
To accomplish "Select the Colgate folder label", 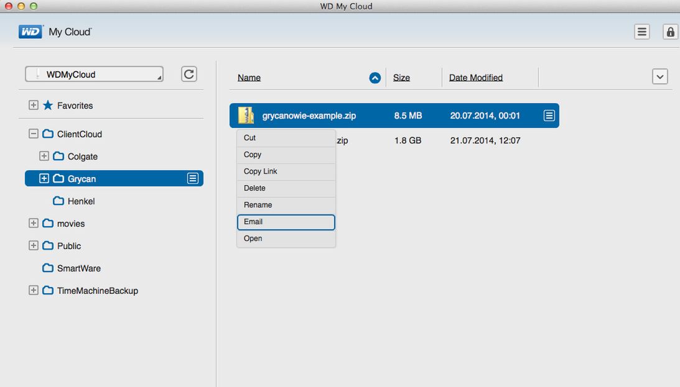I will [x=82, y=157].
